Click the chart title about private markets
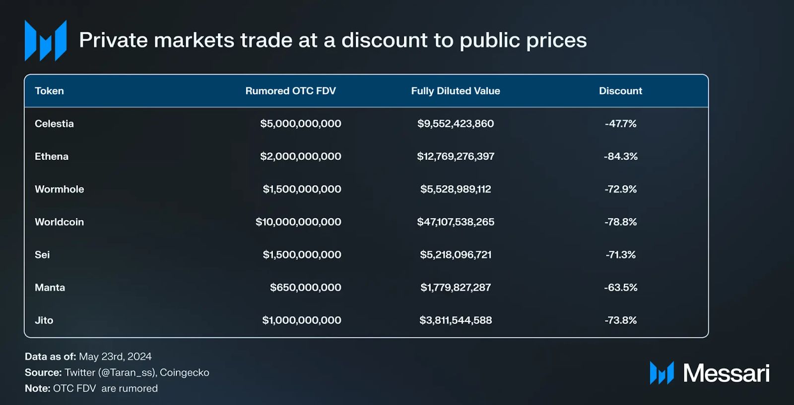 (x=332, y=40)
